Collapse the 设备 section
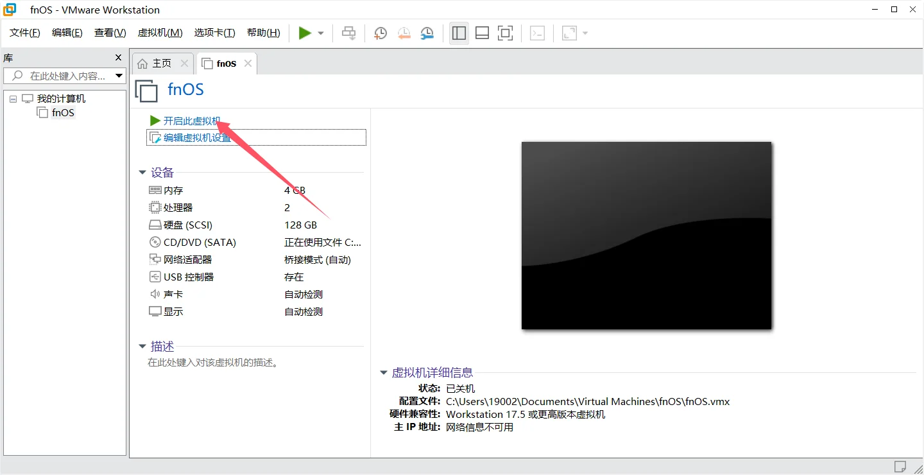 click(142, 173)
